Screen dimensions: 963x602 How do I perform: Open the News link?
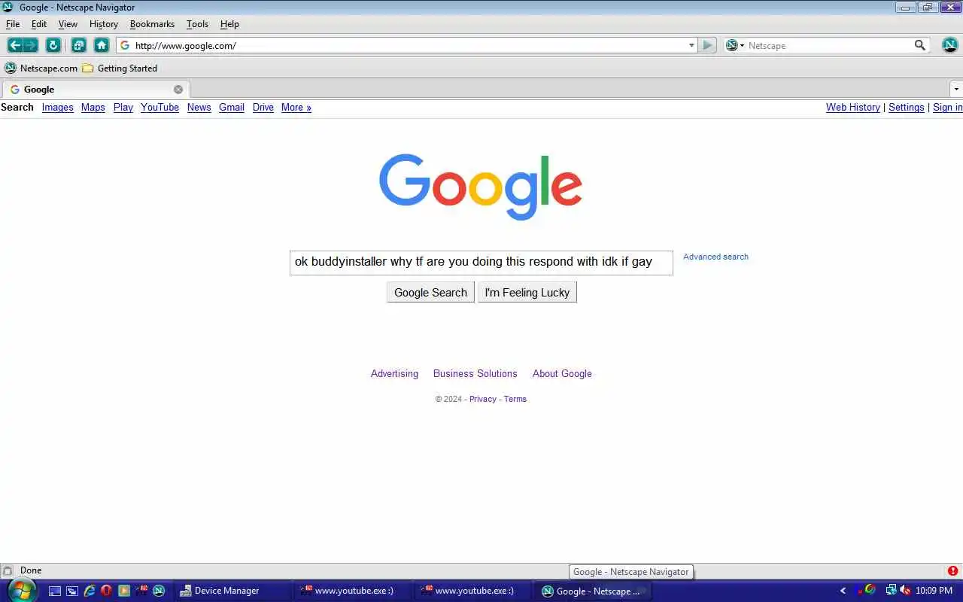199,108
